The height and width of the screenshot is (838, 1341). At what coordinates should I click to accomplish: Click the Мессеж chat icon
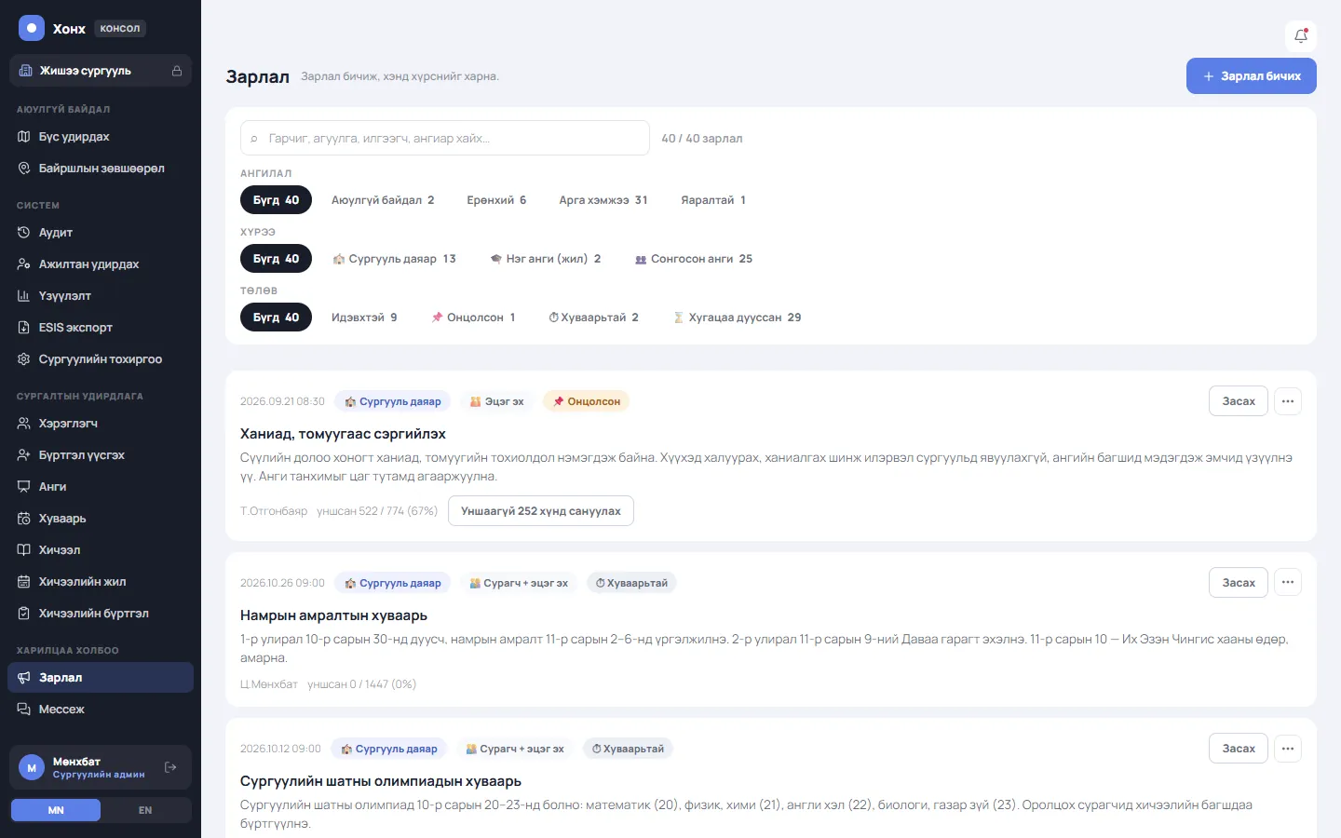pyautogui.click(x=24, y=710)
